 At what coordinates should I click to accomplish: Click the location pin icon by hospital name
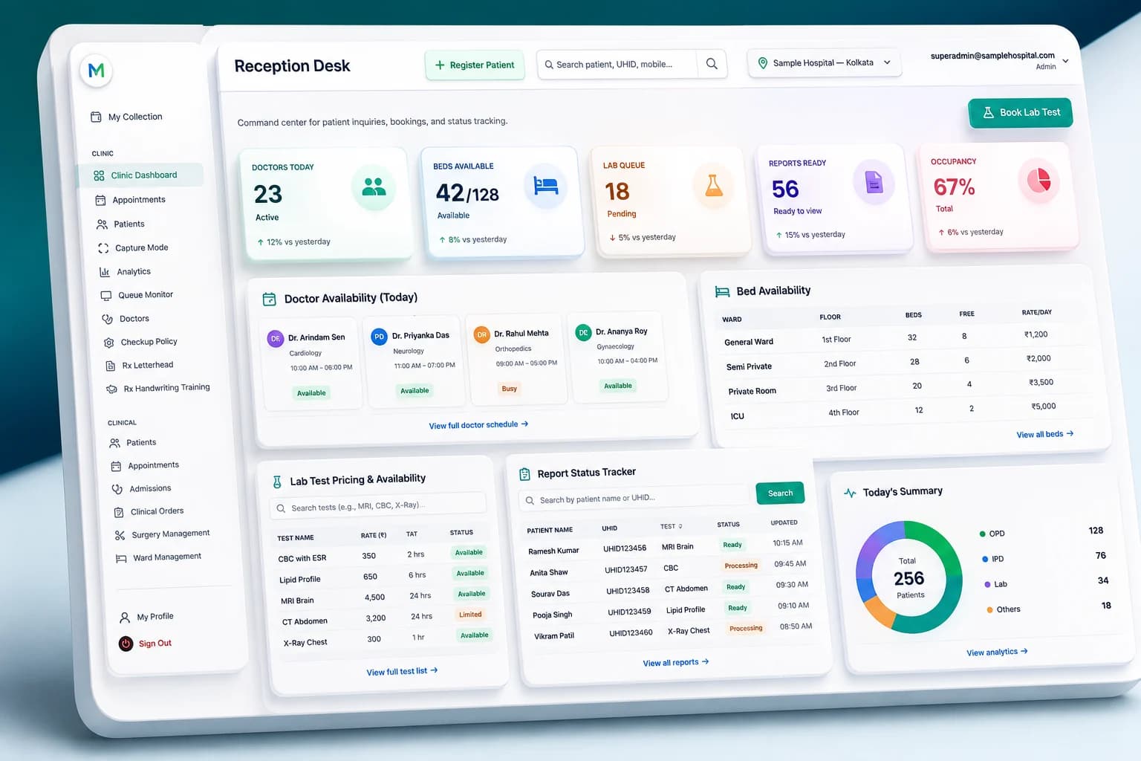tap(762, 63)
